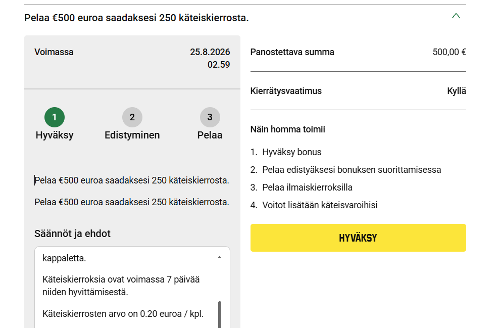Click the Näin homma toimii heading
Image resolution: width=498 pixels, height=328 pixels.
click(x=288, y=129)
